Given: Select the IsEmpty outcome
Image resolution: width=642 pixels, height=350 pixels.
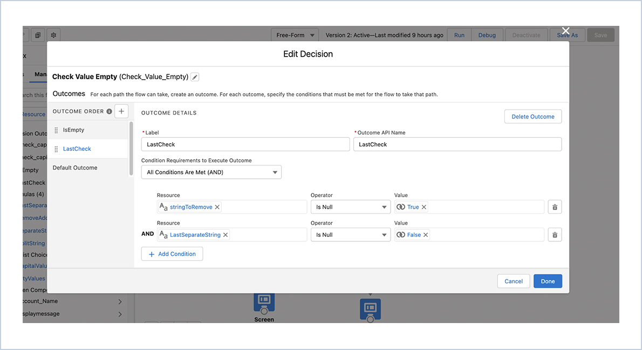Looking at the screenshot, I should (x=74, y=130).
